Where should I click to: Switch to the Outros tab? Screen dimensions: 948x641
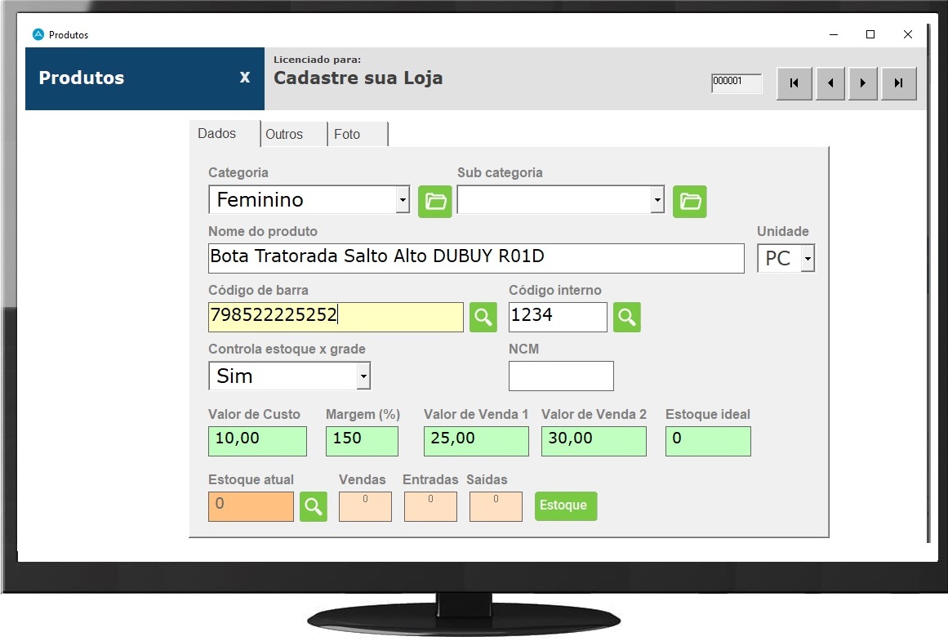tap(284, 135)
